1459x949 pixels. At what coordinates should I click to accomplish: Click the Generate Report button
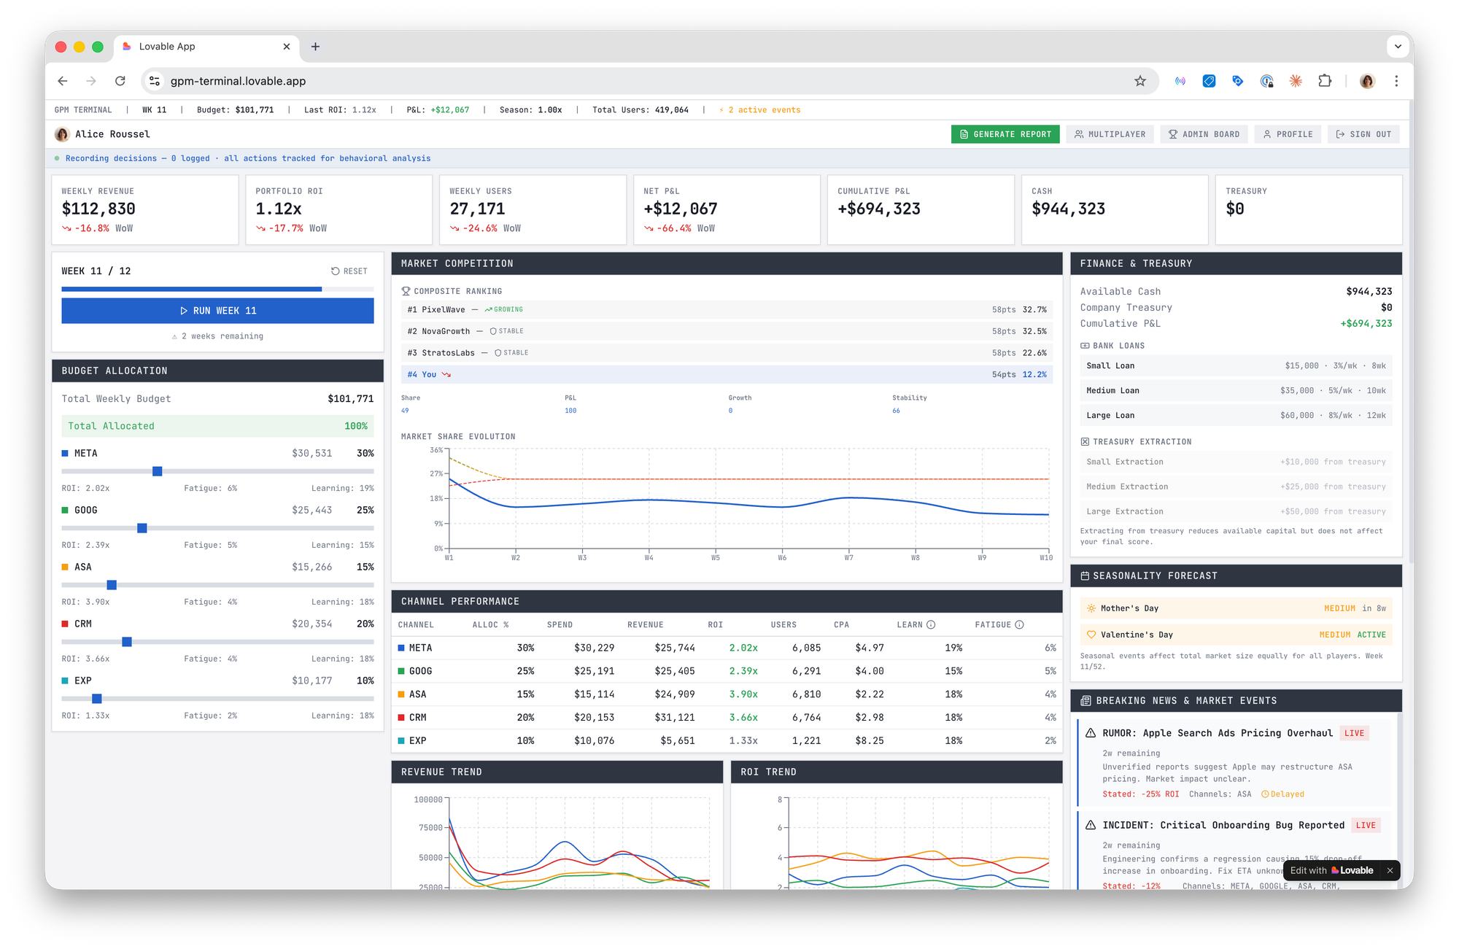point(1005,134)
